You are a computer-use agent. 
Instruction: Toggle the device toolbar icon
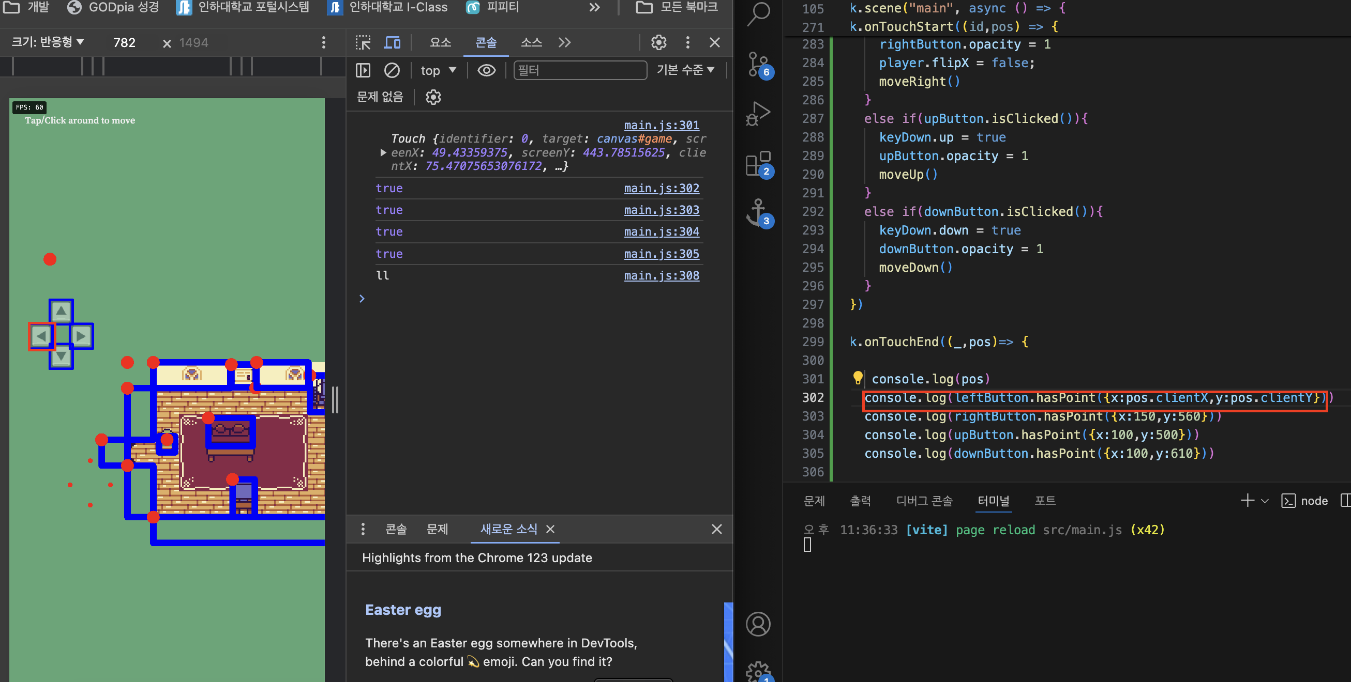392,42
